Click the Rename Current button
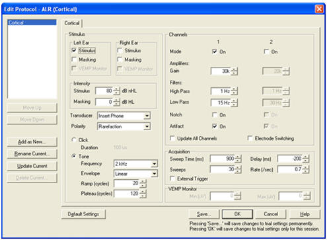This screenshot has width=327, height=240. pos(32,154)
